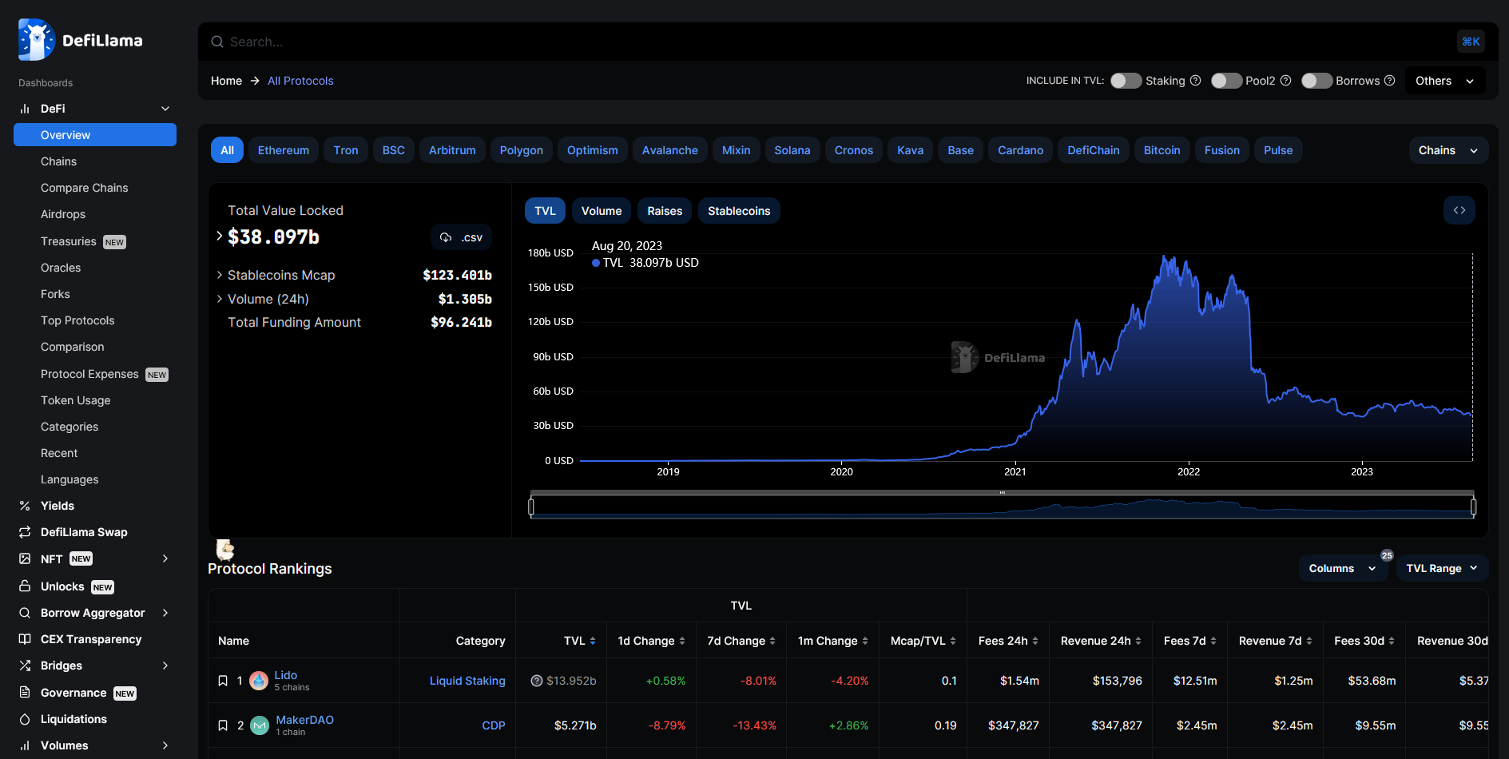Bookmark the Lido protocol row

[x=223, y=681]
